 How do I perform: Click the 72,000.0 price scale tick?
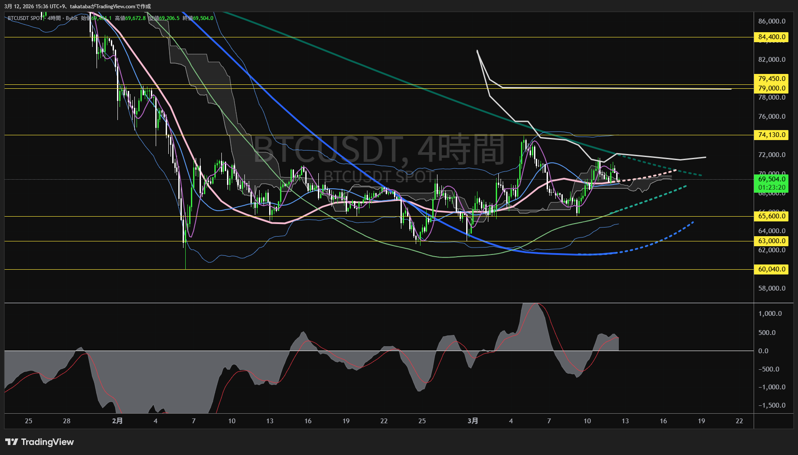click(772, 155)
